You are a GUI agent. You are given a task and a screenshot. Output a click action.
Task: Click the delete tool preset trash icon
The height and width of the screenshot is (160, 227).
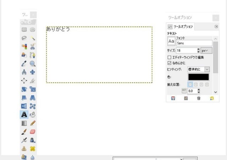pyautogui.click(x=199, y=98)
